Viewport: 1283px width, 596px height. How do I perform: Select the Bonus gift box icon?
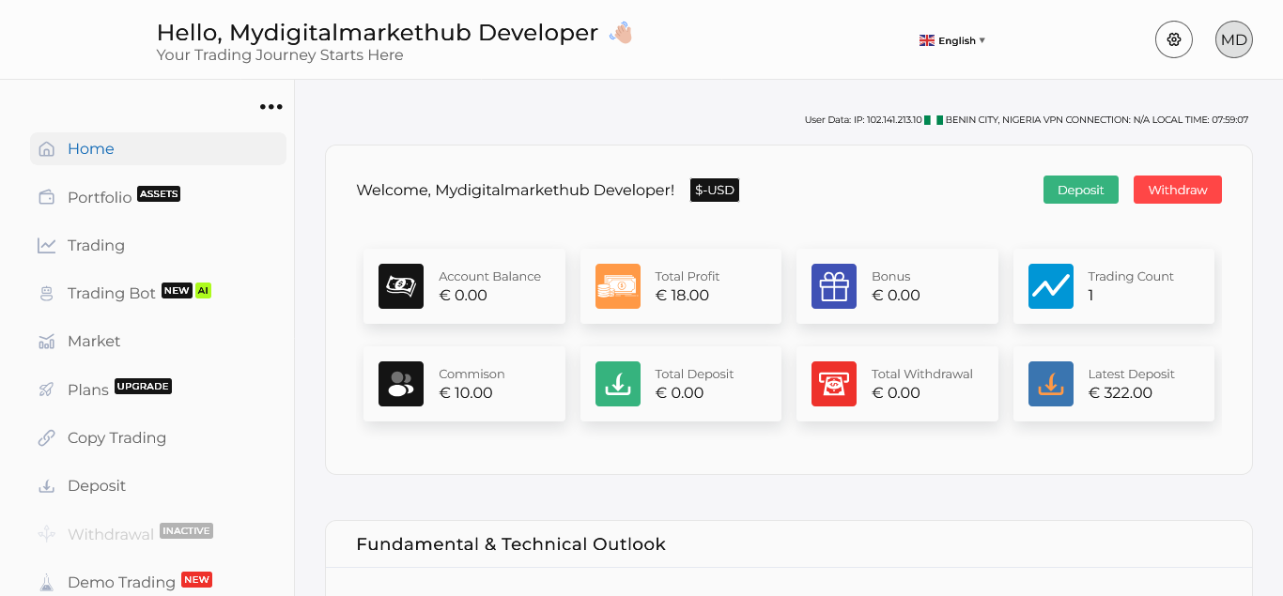[833, 286]
